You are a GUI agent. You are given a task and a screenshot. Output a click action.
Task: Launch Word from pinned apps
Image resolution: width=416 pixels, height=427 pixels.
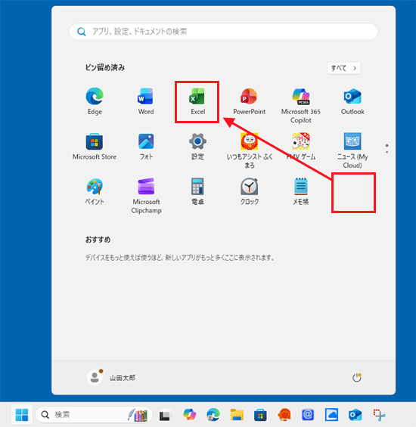(146, 101)
